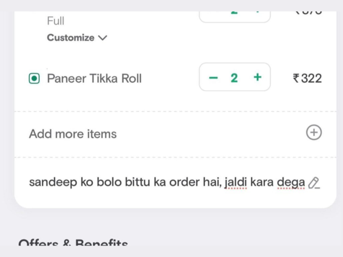Image resolution: width=343 pixels, height=257 pixels.
Task: Tap the circled plus icon beside Add more items
Action: [x=314, y=133]
